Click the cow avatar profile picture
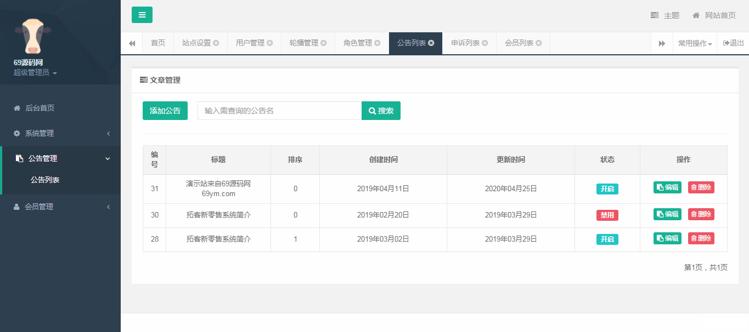This screenshot has width=749, height=332. pos(33,35)
